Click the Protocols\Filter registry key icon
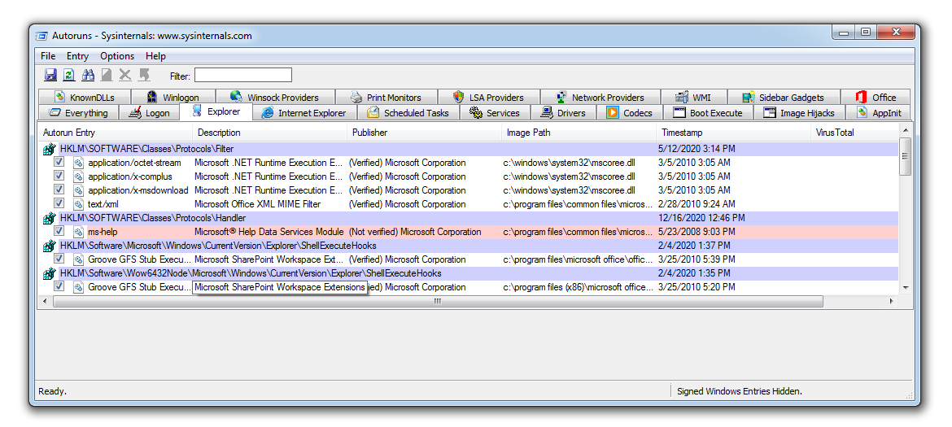The height and width of the screenshot is (427, 952). tap(49, 149)
